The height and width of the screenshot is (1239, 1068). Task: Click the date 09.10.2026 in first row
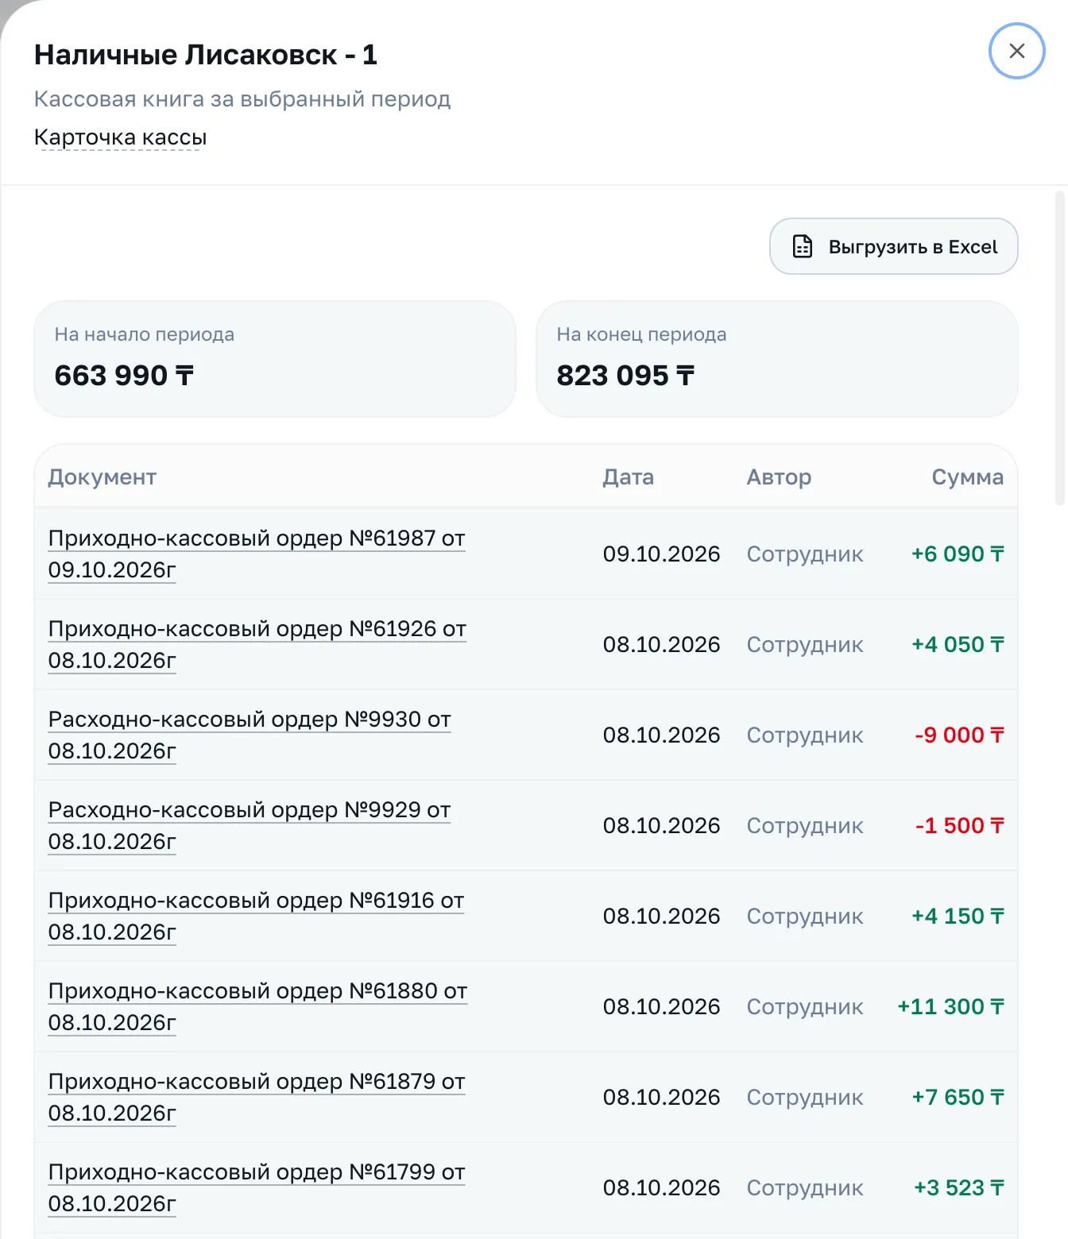pyautogui.click(x=661, y=554)
